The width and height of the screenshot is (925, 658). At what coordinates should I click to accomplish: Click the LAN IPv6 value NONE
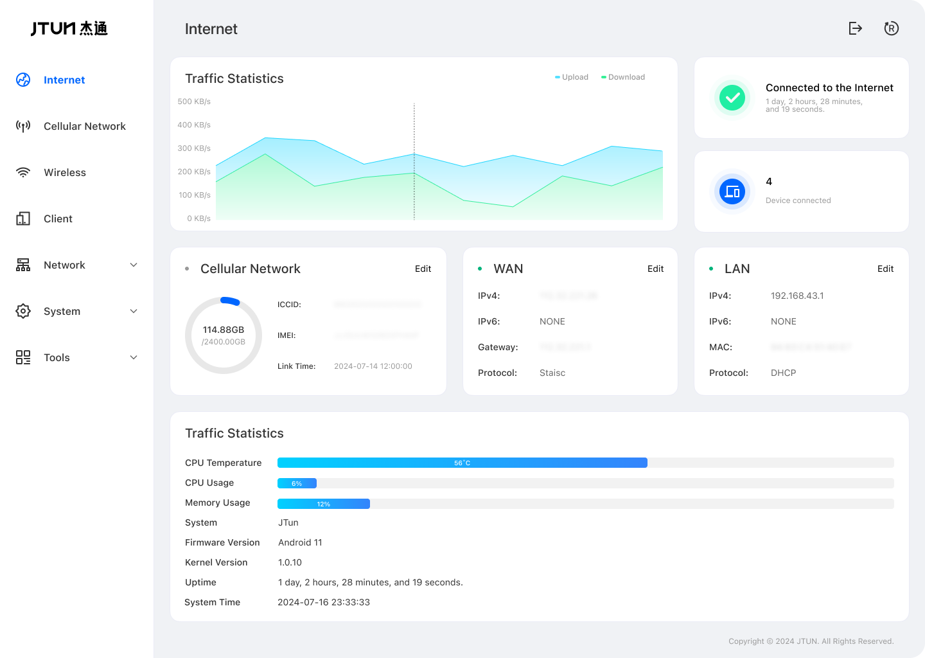click(x=784, y=321)
